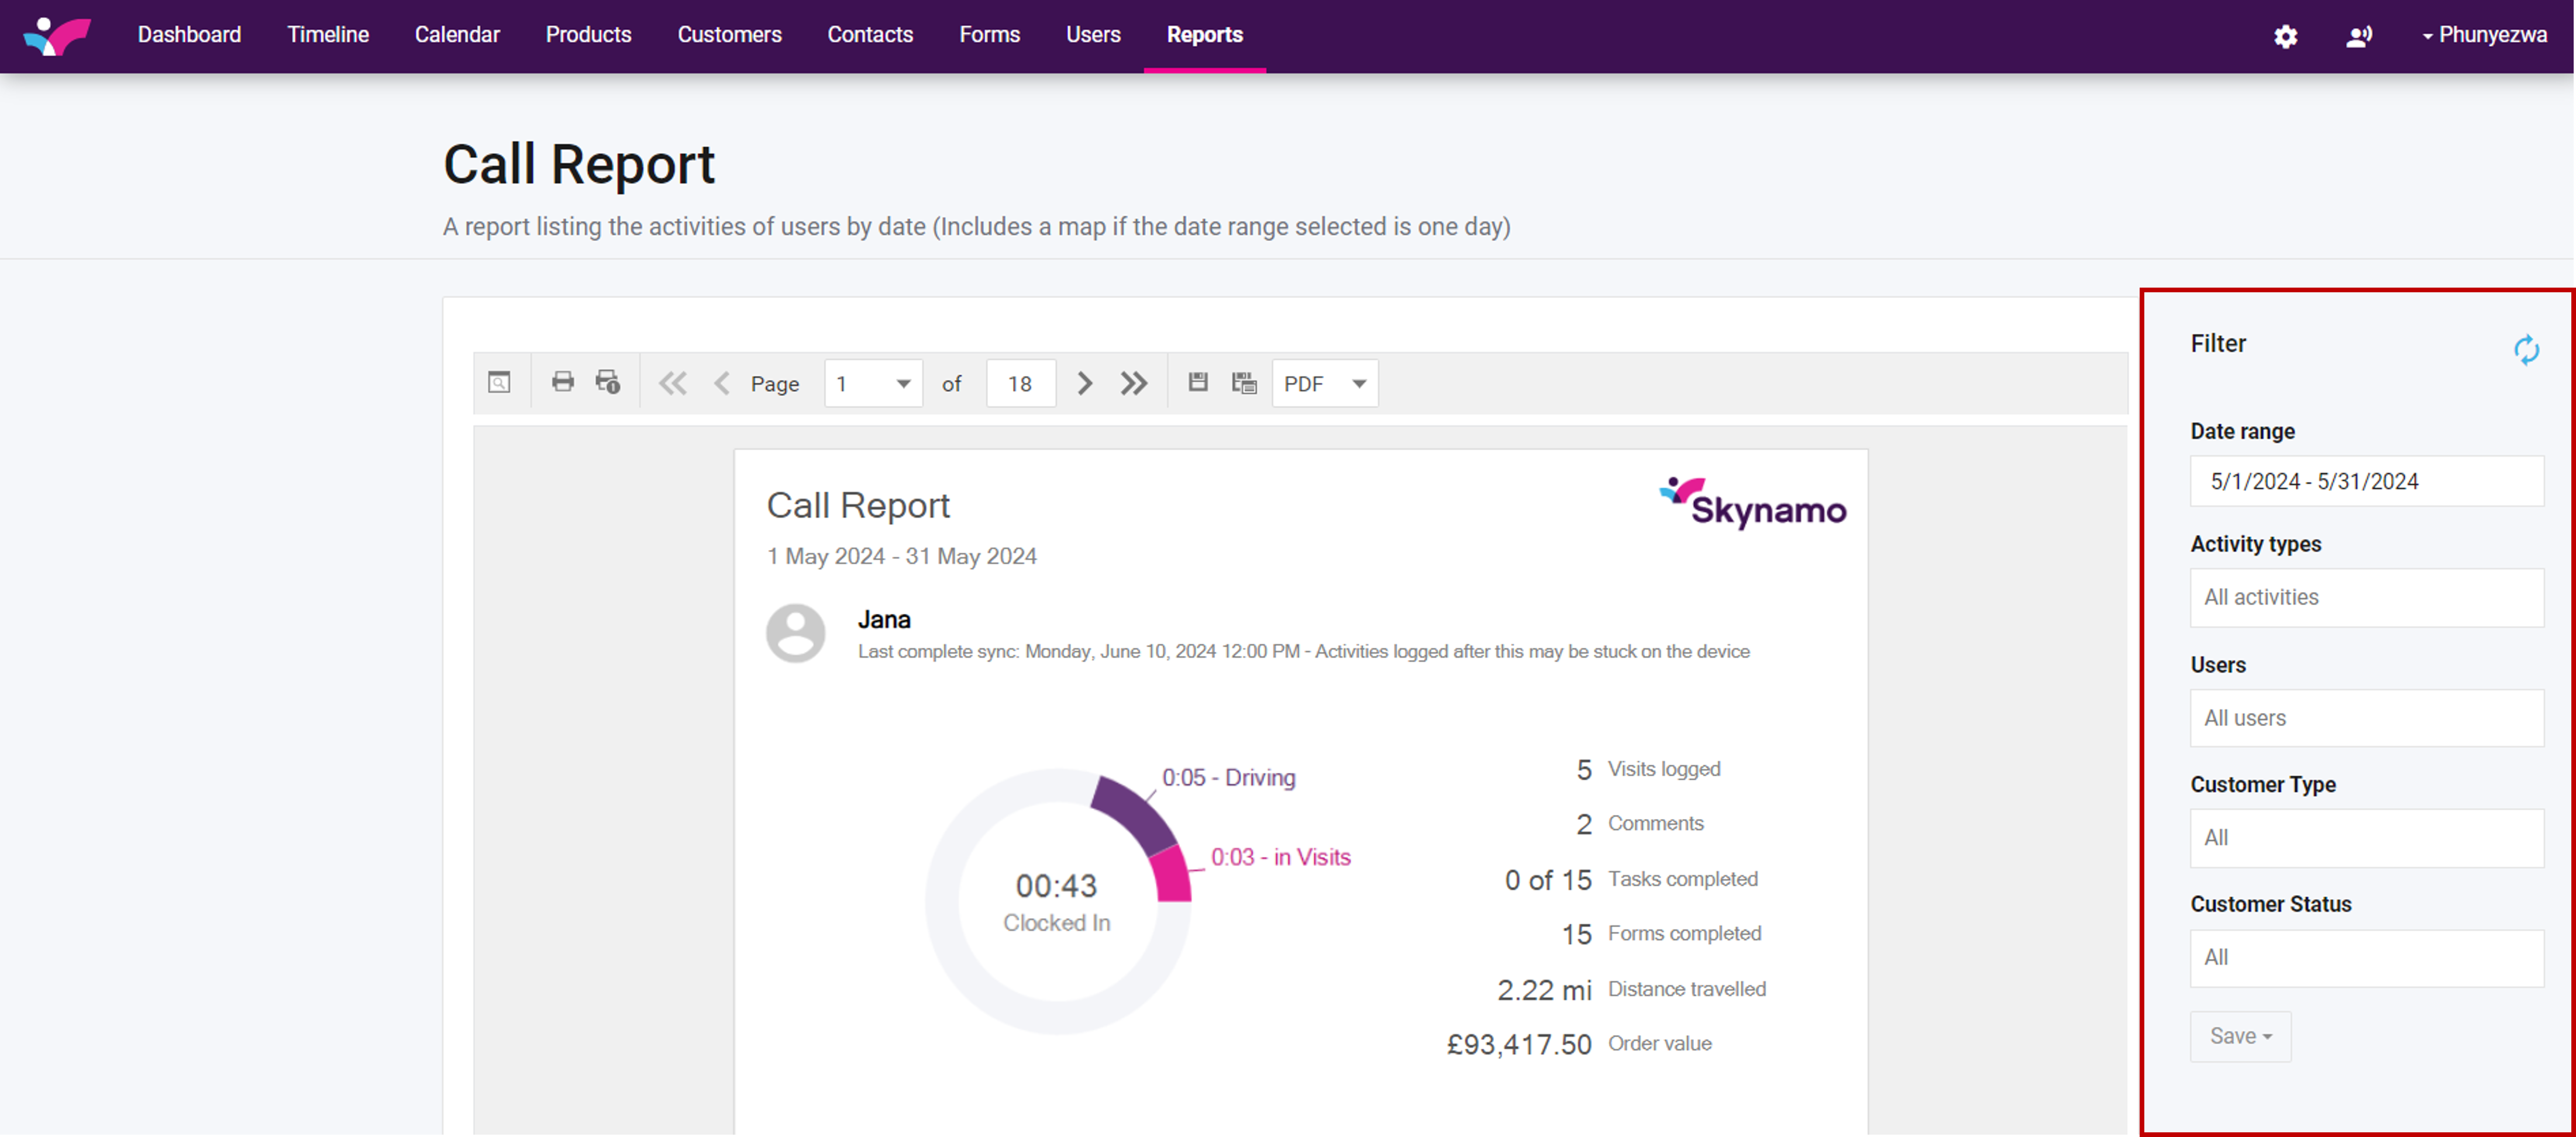Print the report using printer icon
2576x1137 pixels.
tap(563, 383)
